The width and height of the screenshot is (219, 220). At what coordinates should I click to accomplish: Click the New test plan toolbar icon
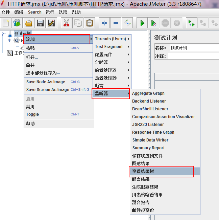pos(6,23)
